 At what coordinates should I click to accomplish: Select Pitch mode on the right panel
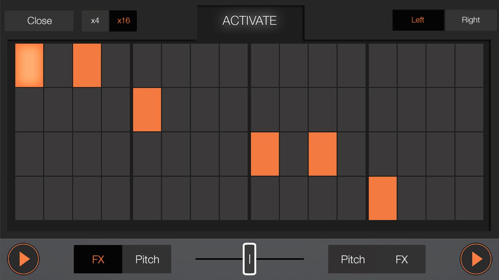coord(352,259)
